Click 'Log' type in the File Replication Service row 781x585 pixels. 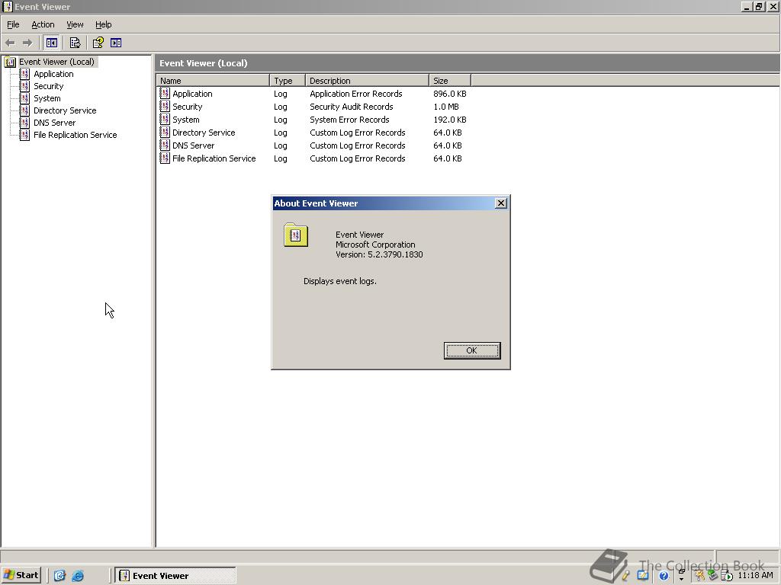281,158
